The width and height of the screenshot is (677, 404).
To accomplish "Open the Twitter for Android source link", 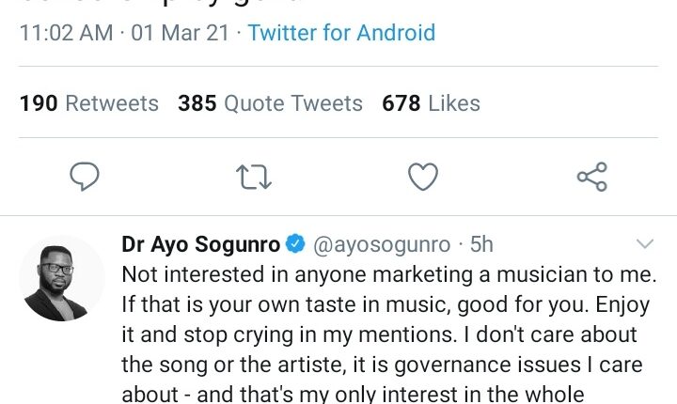I will pos(341,33).
